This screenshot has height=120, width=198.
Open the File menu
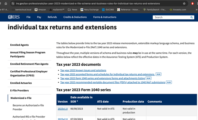(28, 17)
